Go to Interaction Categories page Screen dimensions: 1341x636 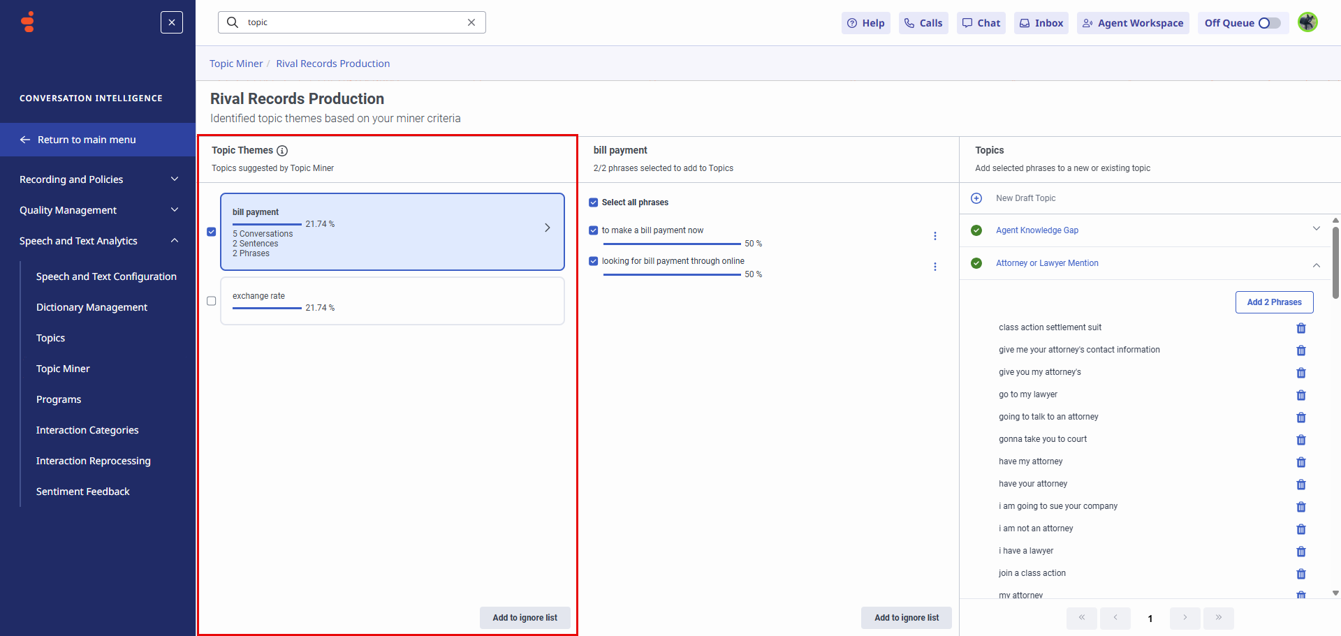[87, 430]
